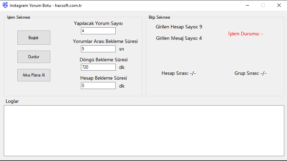The width and height of the screenshot is (287, 161).
Task: Click the Hesap Sırası indicator text
Action: (x=179, y=73)
